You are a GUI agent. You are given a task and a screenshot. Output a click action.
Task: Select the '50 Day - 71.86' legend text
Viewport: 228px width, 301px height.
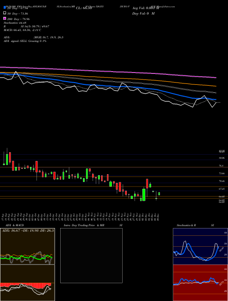[x=18, y=14]
